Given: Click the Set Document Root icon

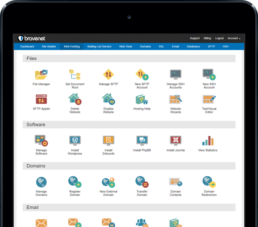Looking at the screenshot, I should [75, 75].
